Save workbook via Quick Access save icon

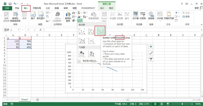coord(10,4)
